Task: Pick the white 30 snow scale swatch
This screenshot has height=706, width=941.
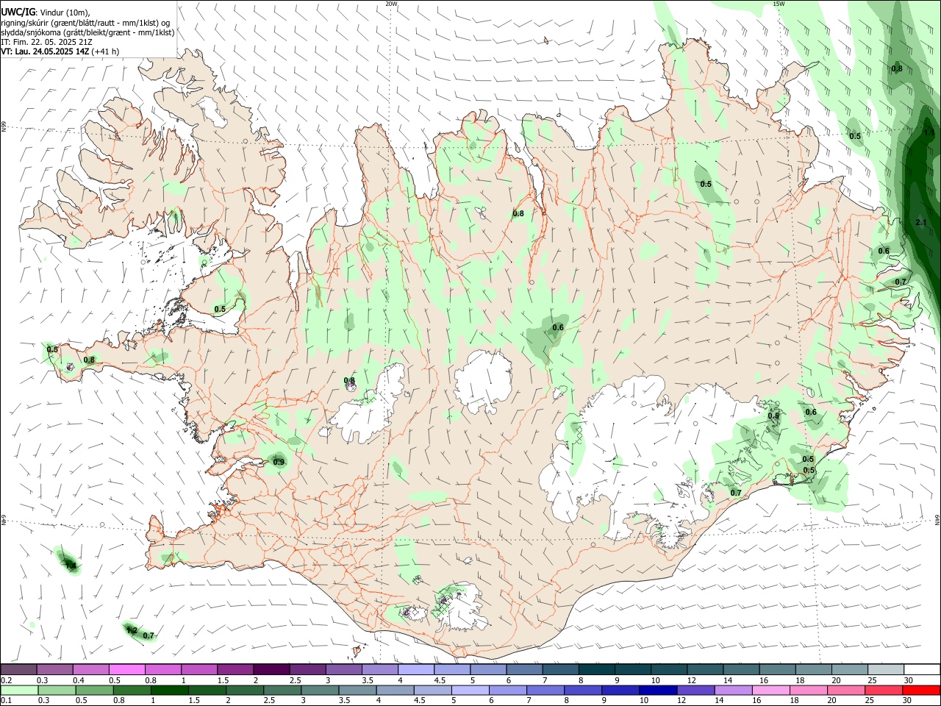Action: (x=923, y=669)
